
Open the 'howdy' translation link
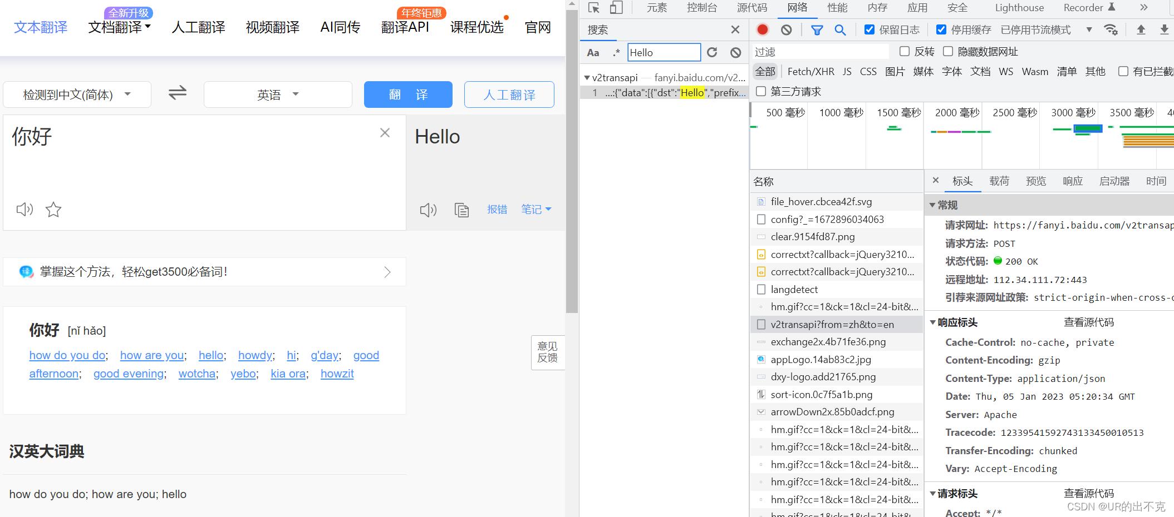coord(255,355)
